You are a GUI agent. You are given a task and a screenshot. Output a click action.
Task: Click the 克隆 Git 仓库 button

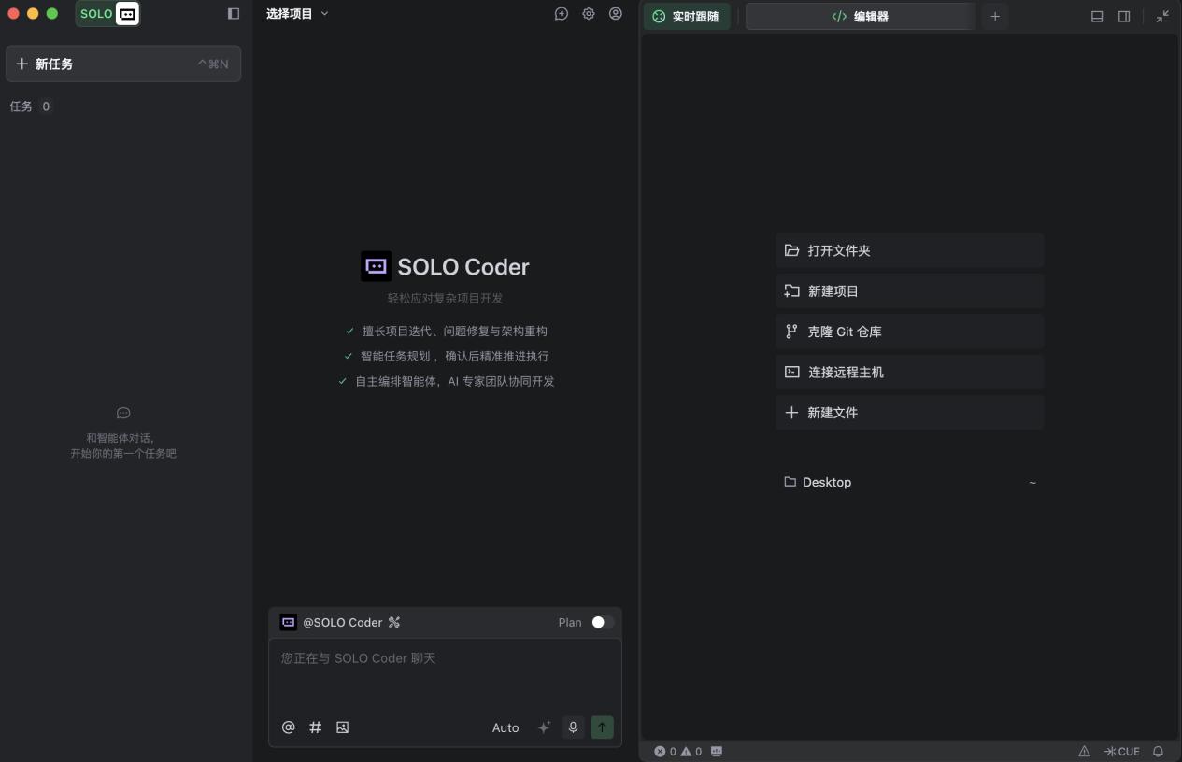[x=909, y=332]
